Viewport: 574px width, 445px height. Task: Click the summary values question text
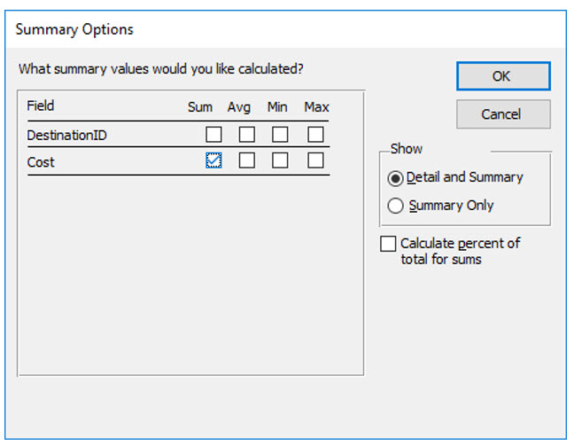(161, 69)
